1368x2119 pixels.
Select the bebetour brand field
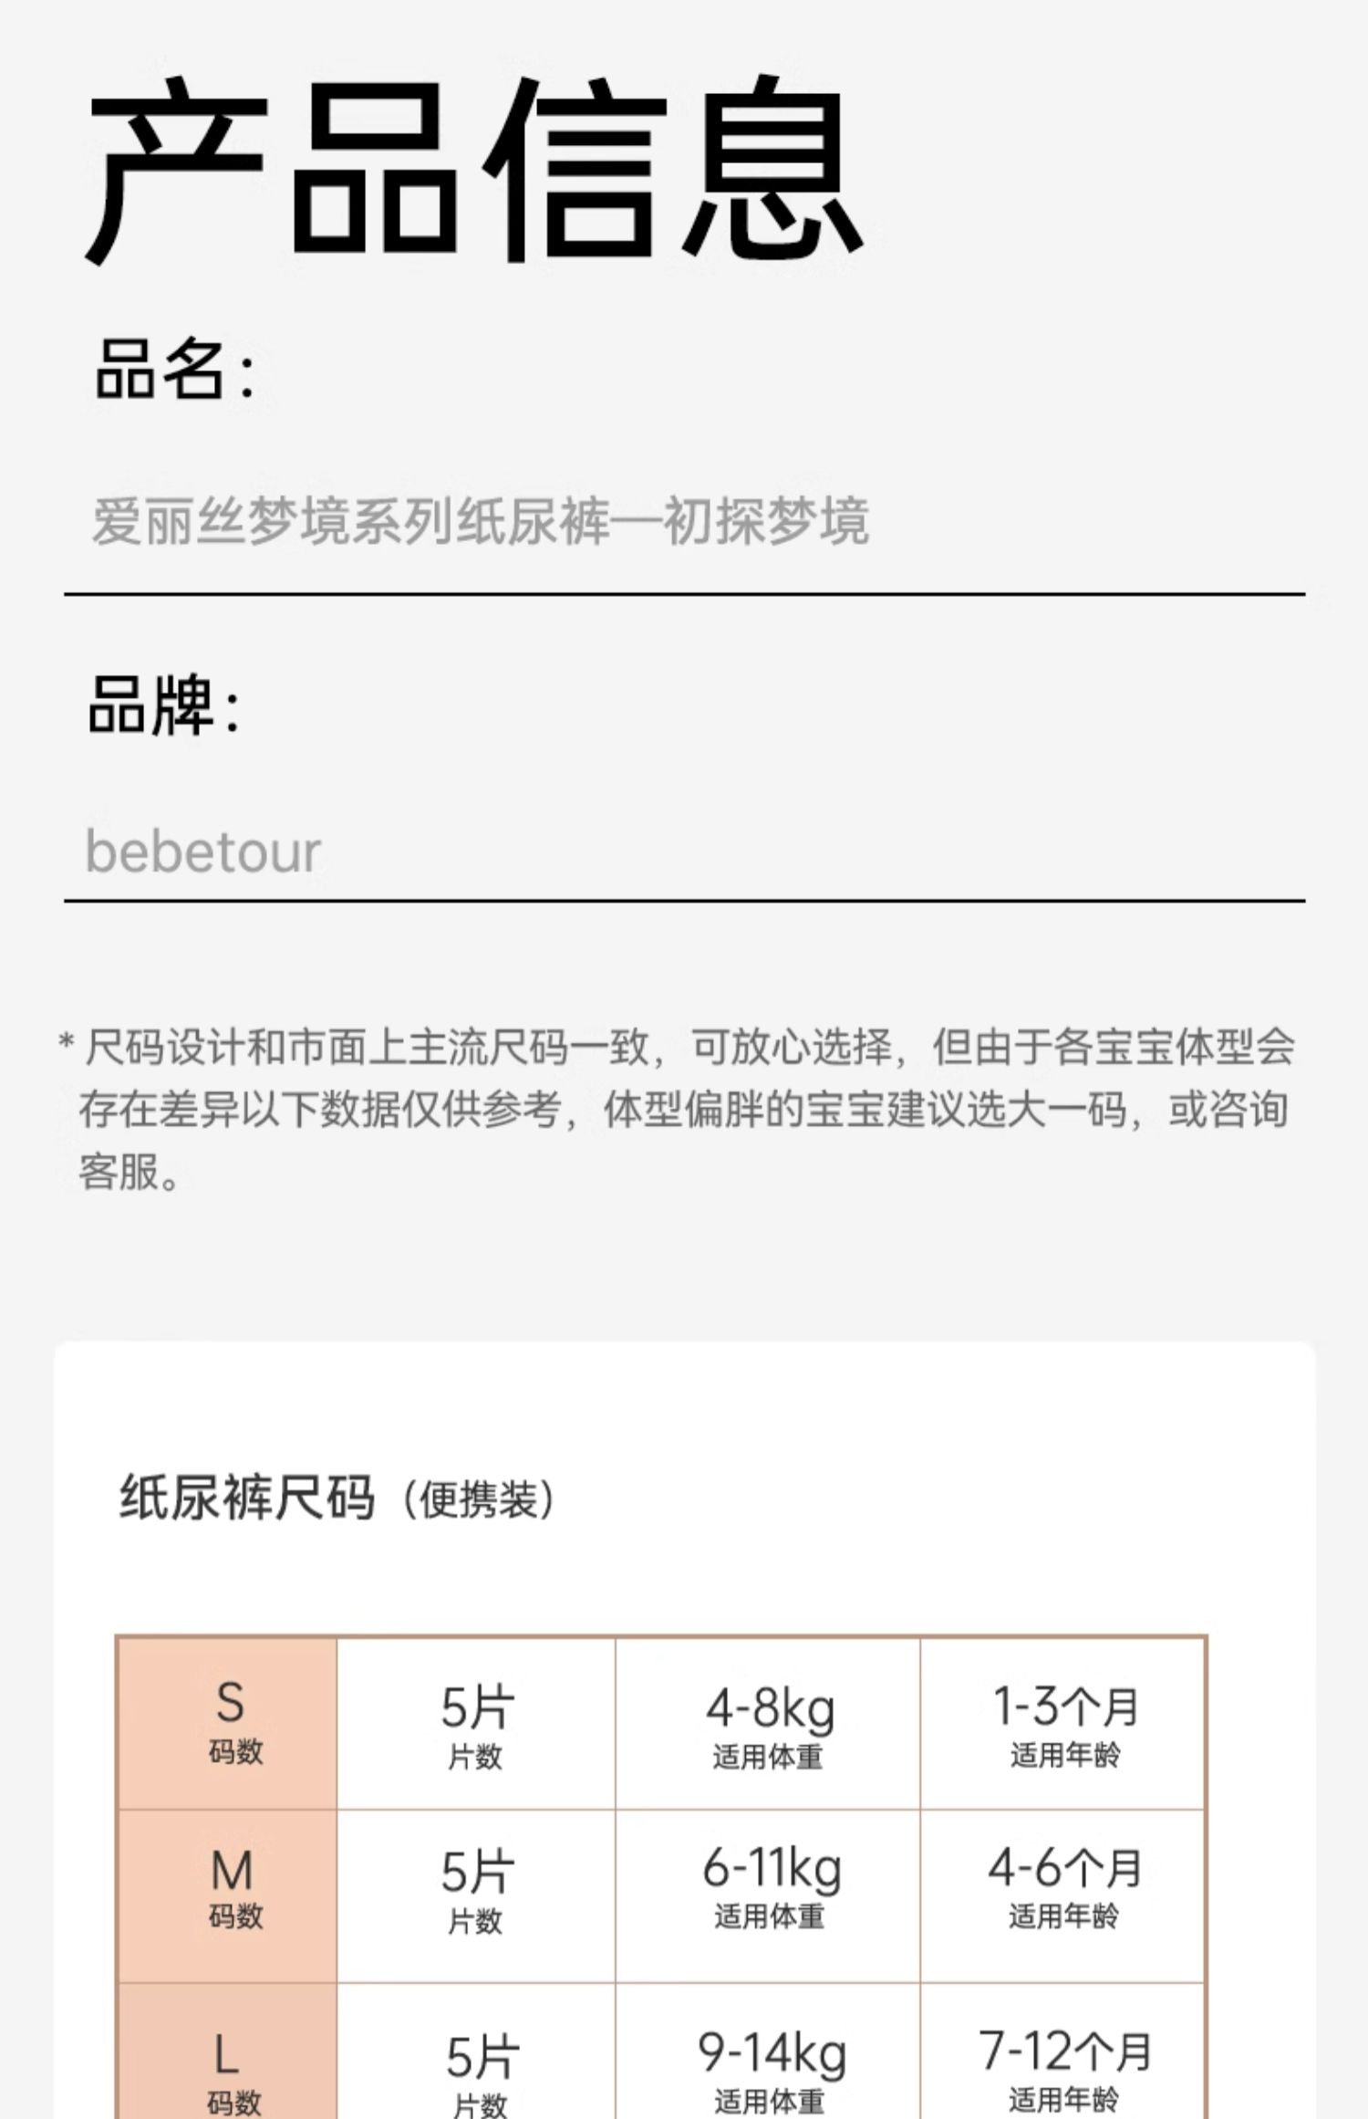click(202, 851)
